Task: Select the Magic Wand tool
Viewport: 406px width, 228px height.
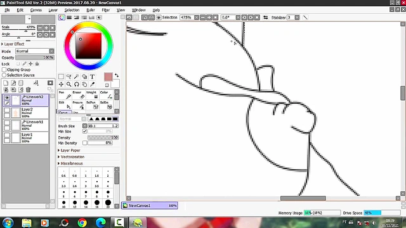Action: pyautogui.click(x=77, y=77)
